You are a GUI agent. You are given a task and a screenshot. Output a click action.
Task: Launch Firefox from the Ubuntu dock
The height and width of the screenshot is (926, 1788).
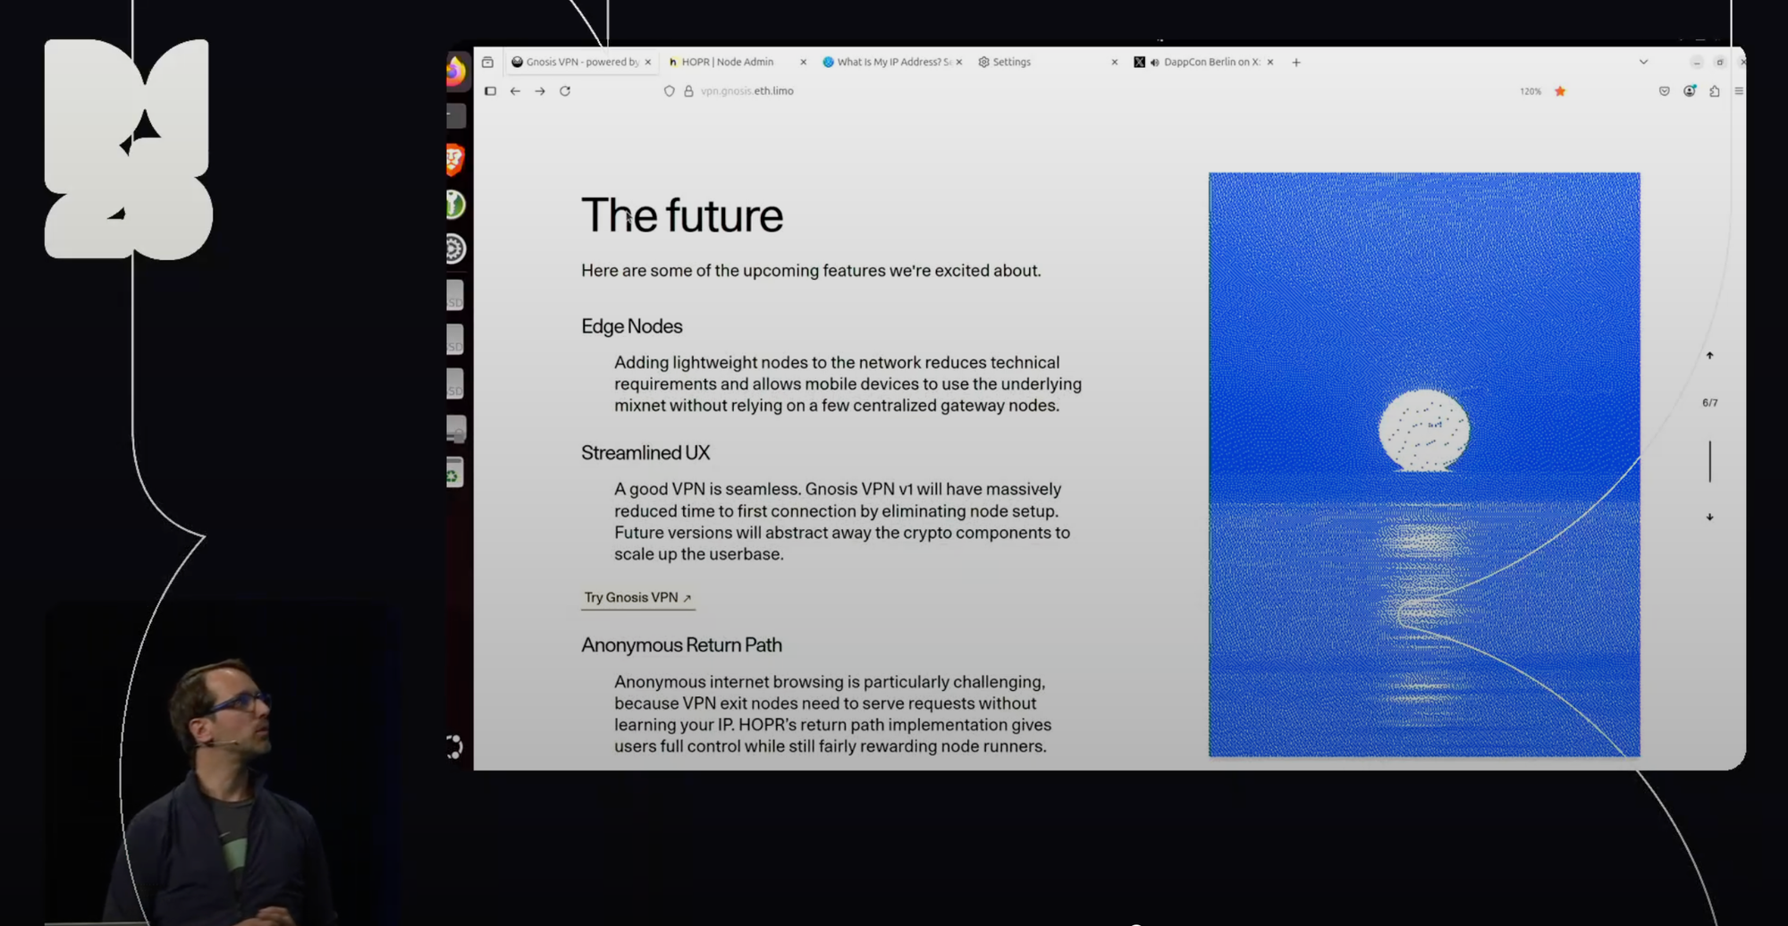pyautogui.click(x=456, y=72)
